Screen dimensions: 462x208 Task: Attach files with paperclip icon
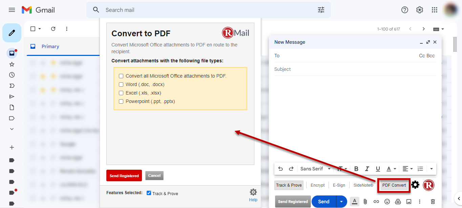pos(365,202)
